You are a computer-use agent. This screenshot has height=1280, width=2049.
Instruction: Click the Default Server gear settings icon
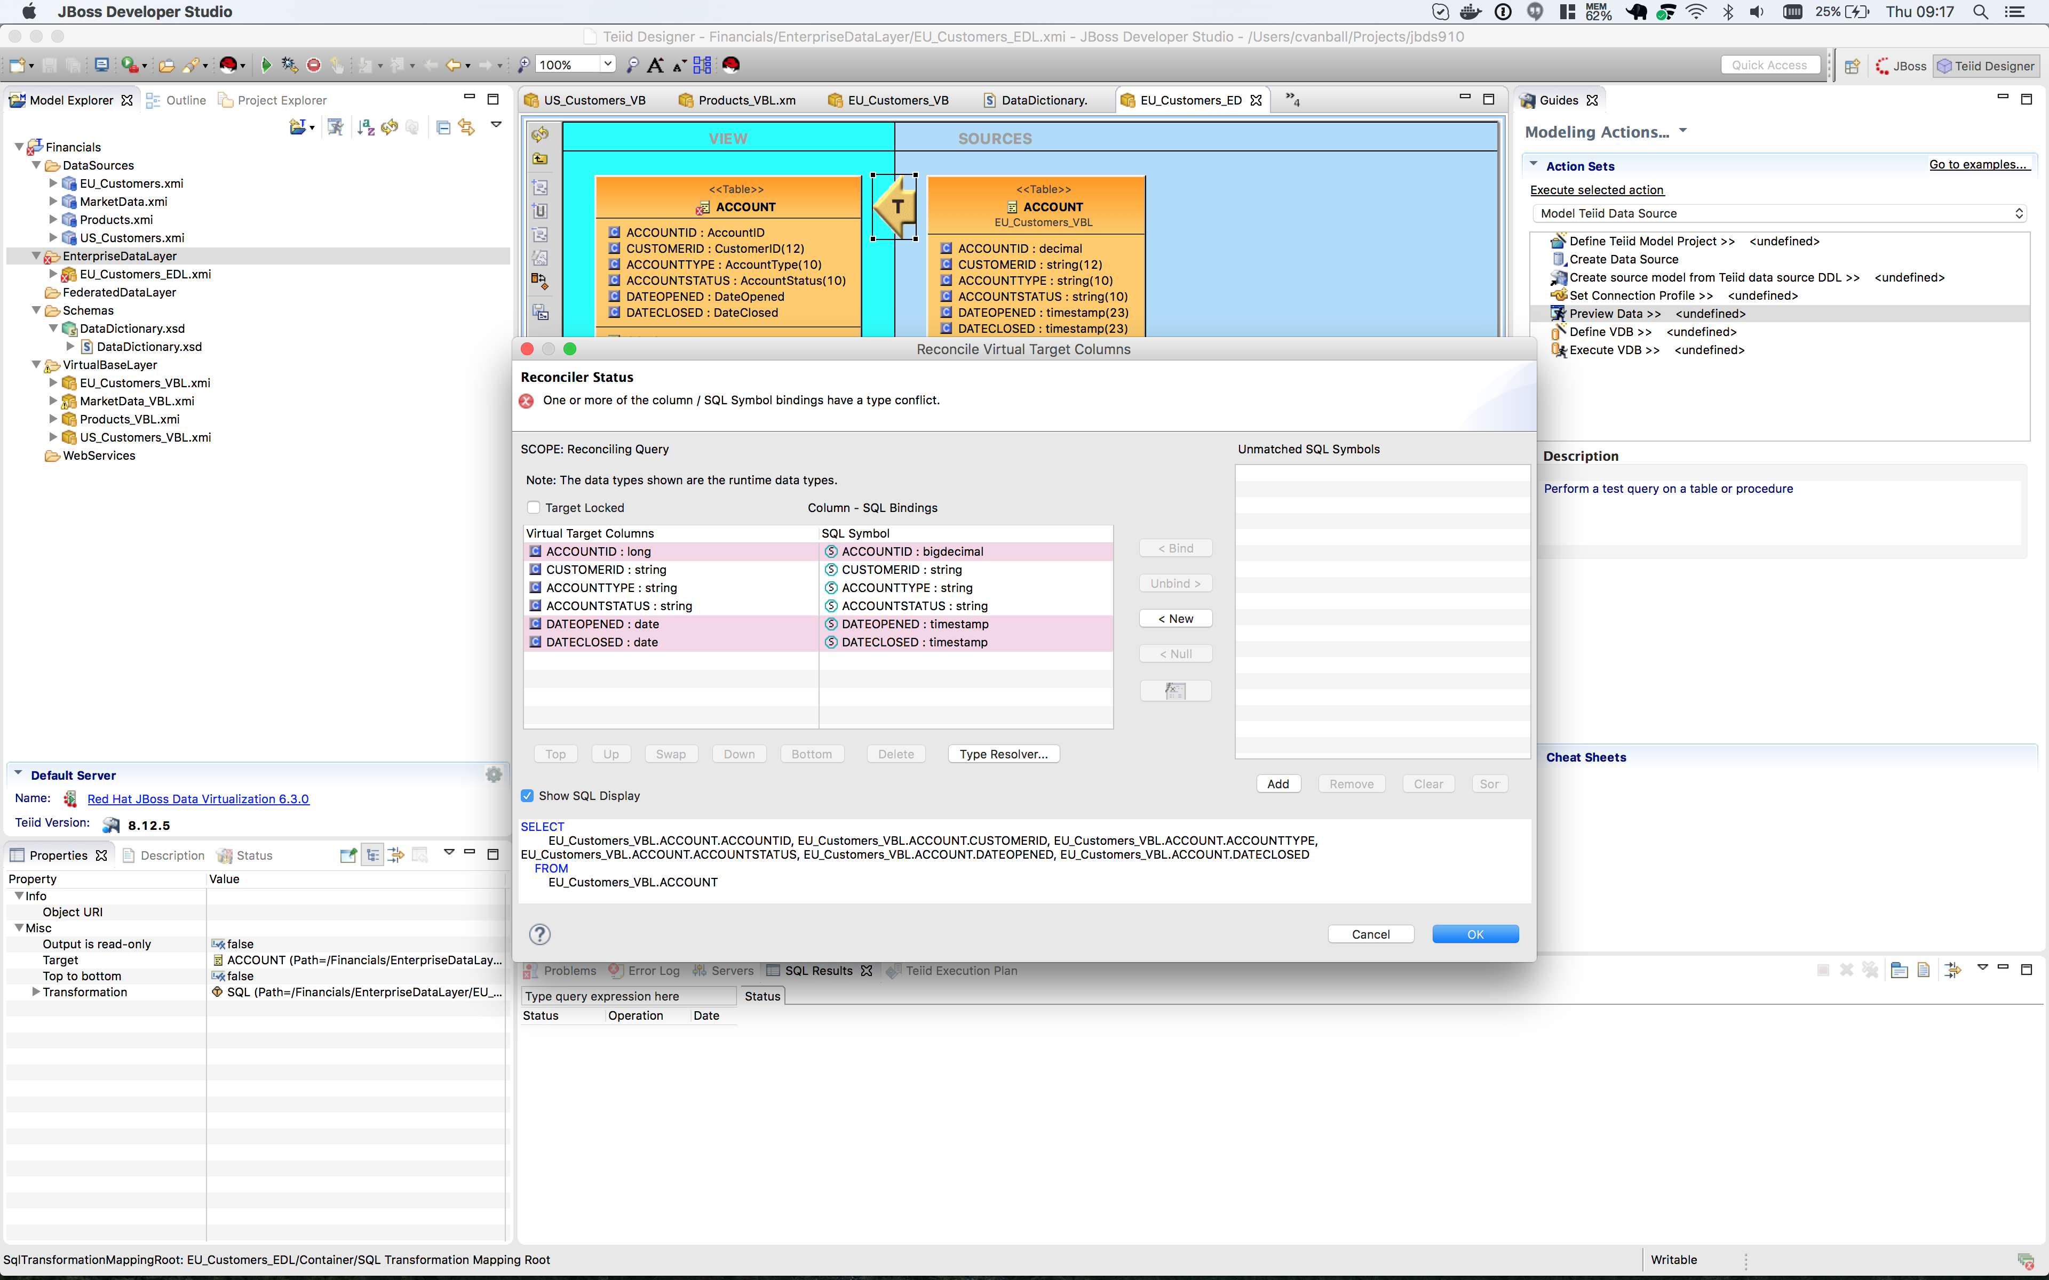pyautogui.click(x=494, y=774)
